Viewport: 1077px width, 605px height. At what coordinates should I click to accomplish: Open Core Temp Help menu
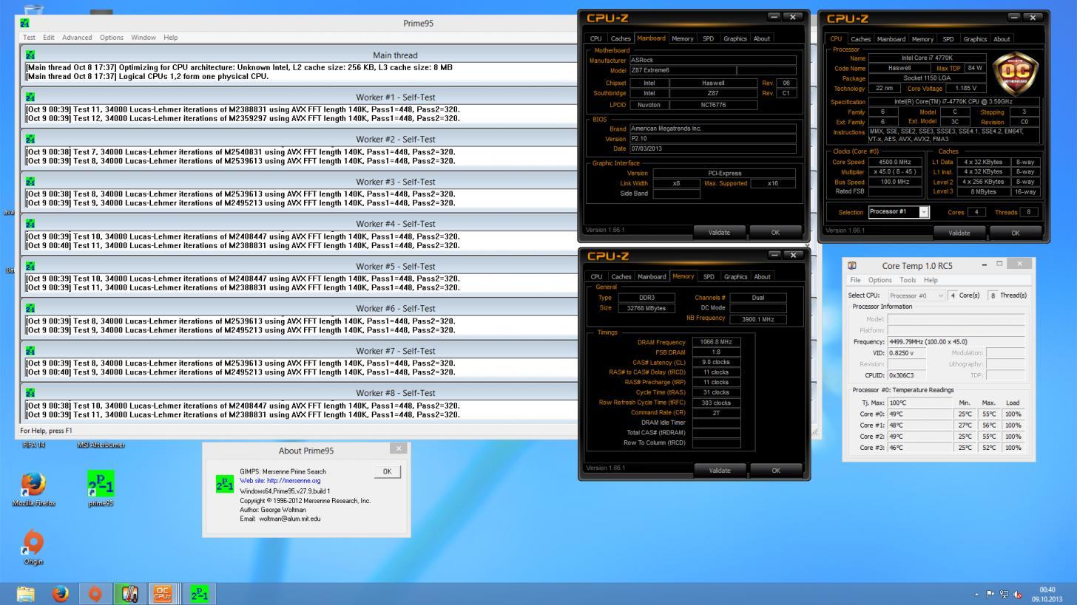[x=931, y=280]
